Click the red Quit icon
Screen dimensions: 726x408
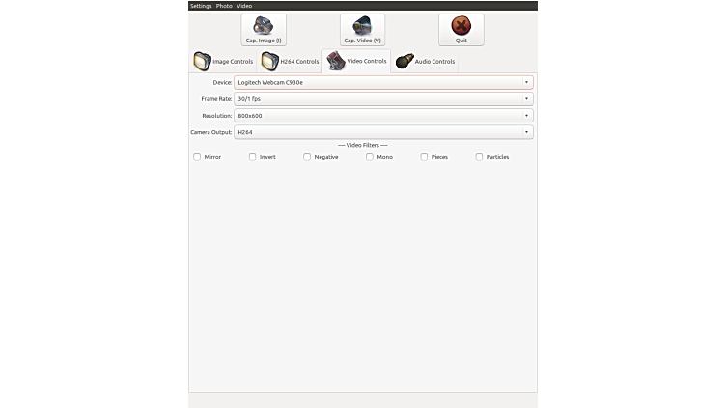[461, 25]
